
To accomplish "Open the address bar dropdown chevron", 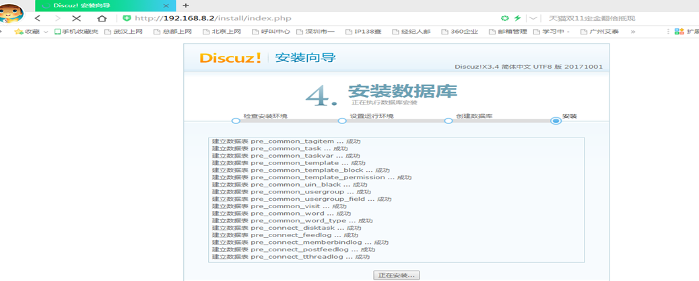I will (533, 18).
